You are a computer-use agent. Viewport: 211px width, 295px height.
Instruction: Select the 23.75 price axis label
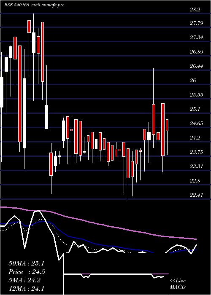[x=196, y=152]
